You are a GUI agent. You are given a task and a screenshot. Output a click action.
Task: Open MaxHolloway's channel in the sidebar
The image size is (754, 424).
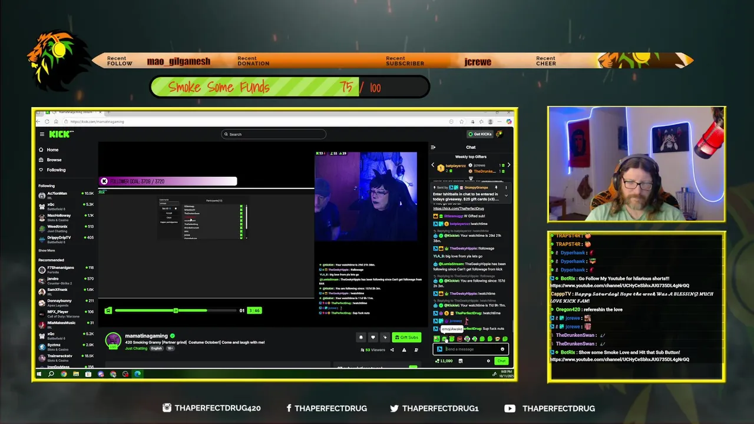(66, 217)
